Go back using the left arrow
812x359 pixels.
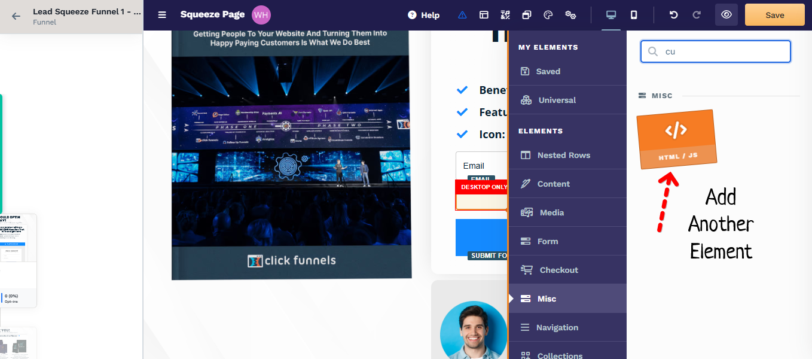coord(16,16)
